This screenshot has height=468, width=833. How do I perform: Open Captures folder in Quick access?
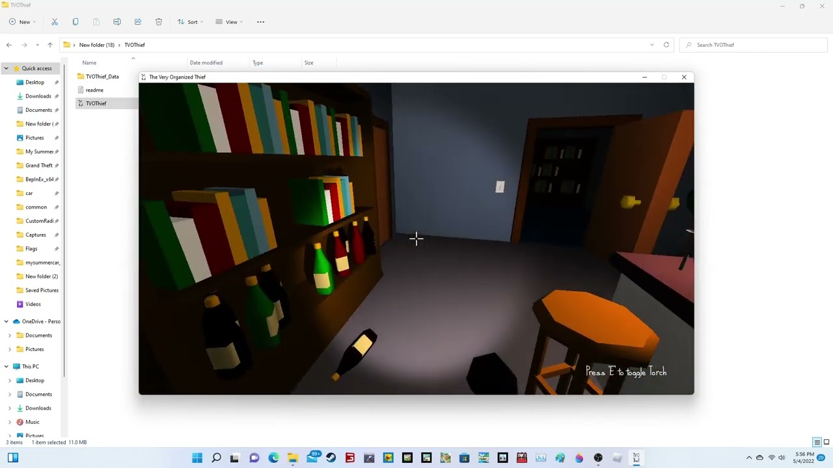coord(35,235)
